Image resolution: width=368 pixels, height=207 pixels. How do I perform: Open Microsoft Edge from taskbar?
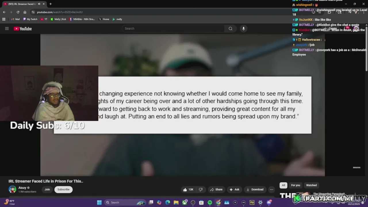point(168,202)
